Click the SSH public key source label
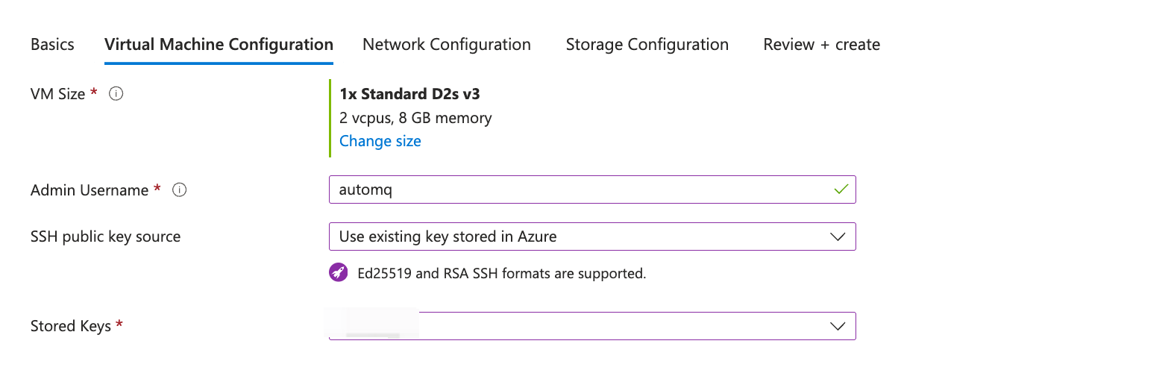 click(x=105, y=236)
